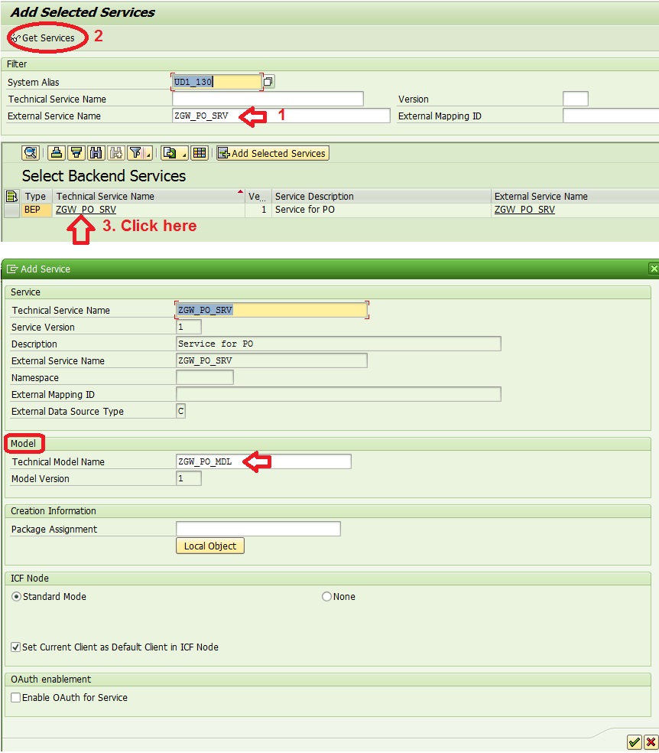Click the BEP type cell
Viewport: 659px width, 753px height.
pyautogui.click(x=36, y=210)
